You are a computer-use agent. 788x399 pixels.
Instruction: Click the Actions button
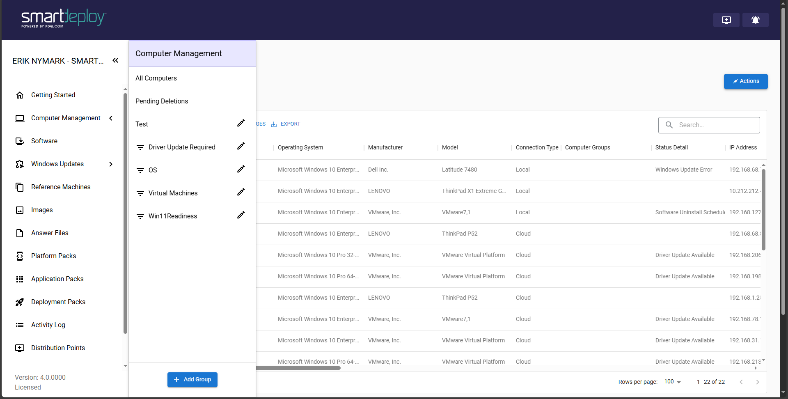pos(745,81)
